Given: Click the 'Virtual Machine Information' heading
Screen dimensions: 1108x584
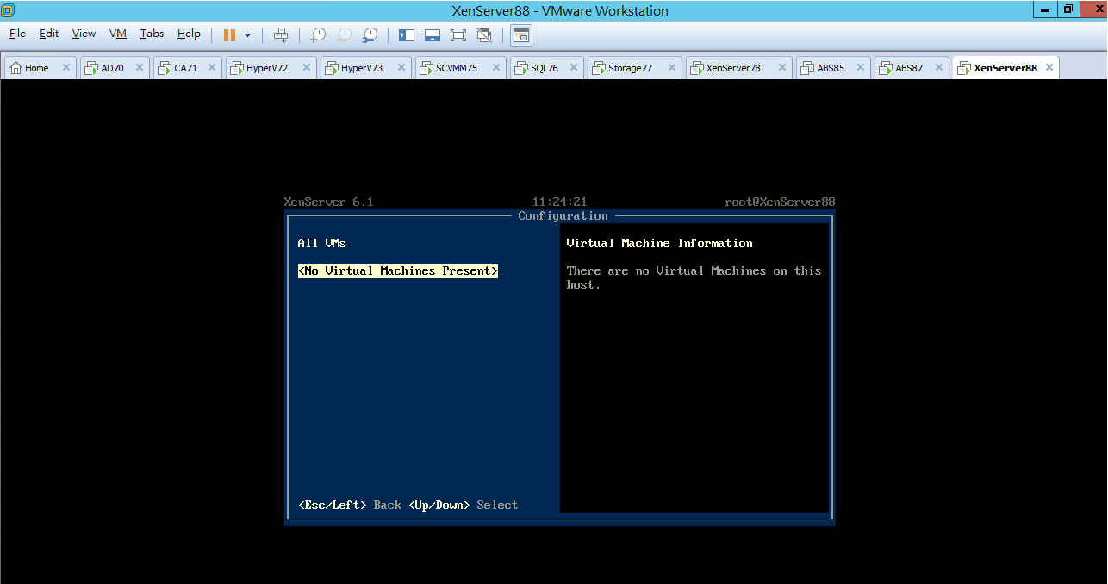Looking at the screenshot, I should (x=660, y=244).
